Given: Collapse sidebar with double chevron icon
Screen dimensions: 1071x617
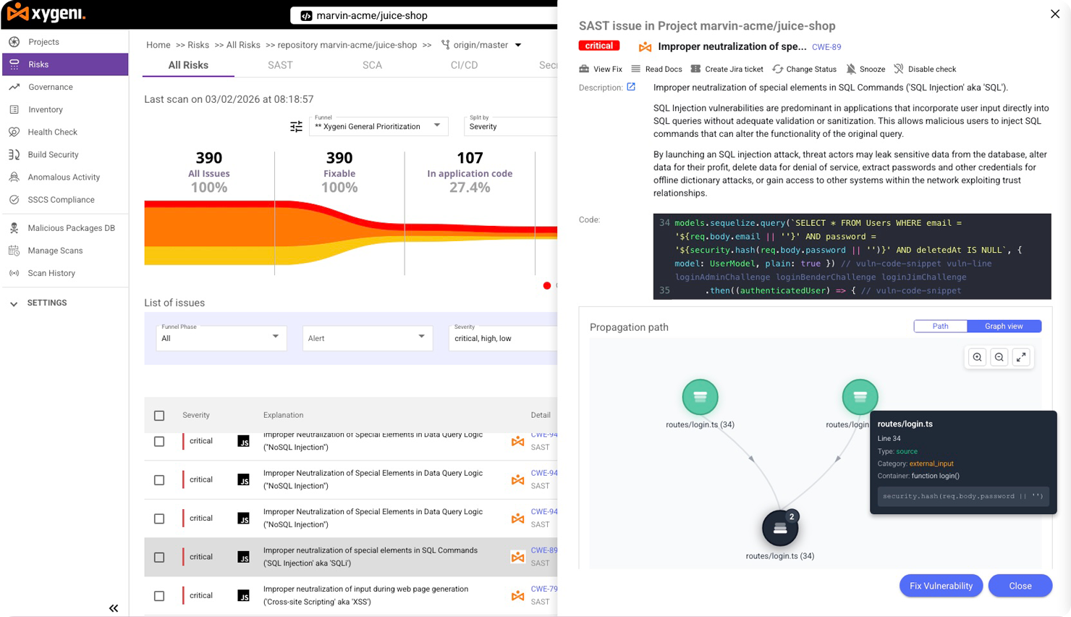Looking at the screenshot, I should 114,608.
